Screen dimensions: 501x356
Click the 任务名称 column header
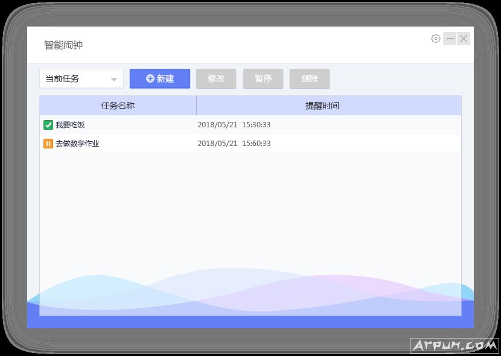117,105
